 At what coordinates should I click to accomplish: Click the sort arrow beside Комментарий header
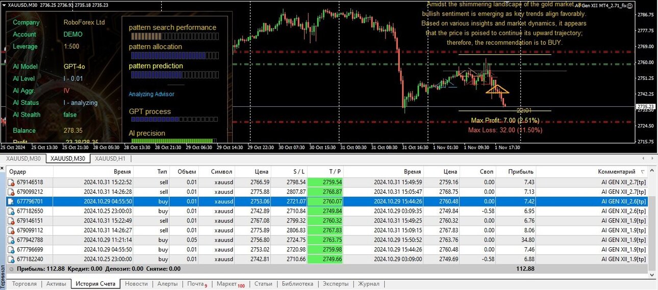642,172
